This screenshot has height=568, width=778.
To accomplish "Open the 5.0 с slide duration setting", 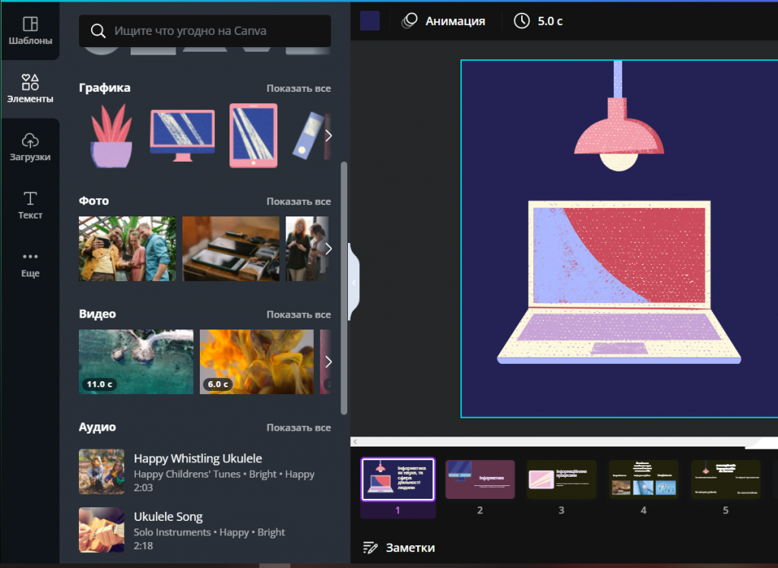I will point(538,21).
